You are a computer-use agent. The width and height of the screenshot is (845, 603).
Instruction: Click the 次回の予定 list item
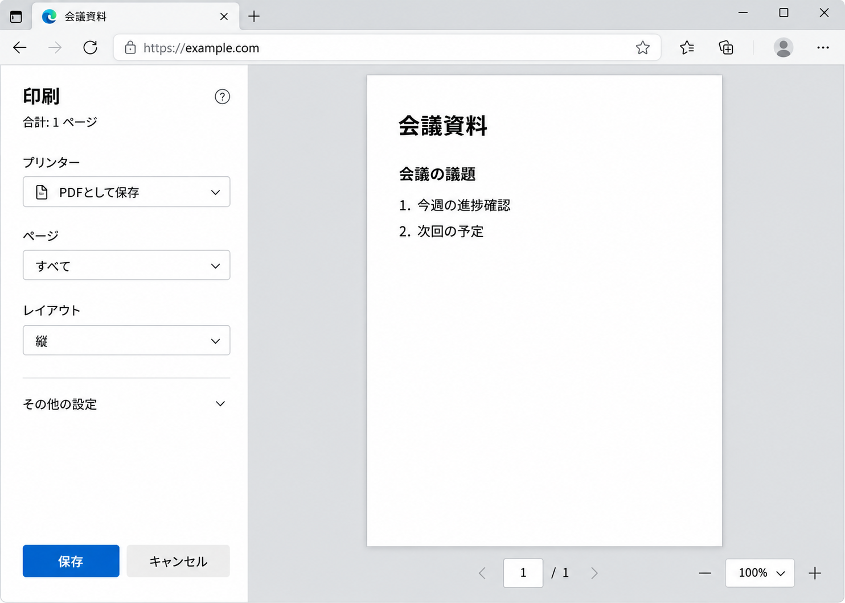450,232
